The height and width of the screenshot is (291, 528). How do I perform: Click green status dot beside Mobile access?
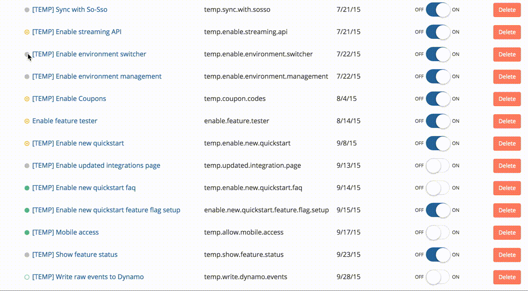pos(27,233)
